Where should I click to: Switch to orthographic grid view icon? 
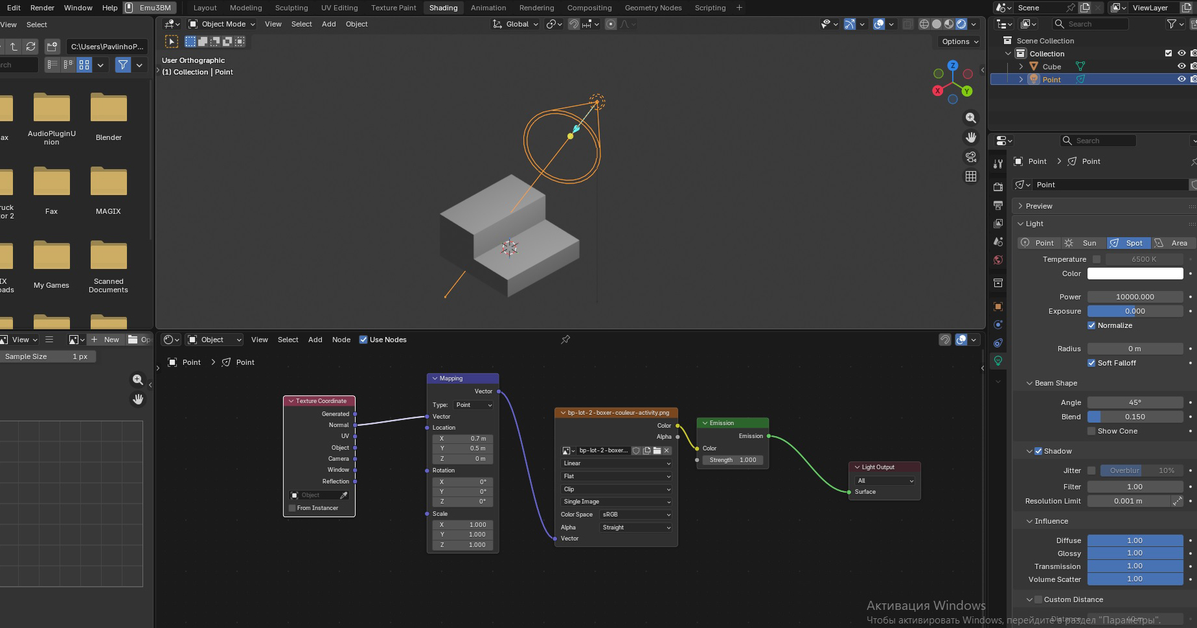point(970,176)
